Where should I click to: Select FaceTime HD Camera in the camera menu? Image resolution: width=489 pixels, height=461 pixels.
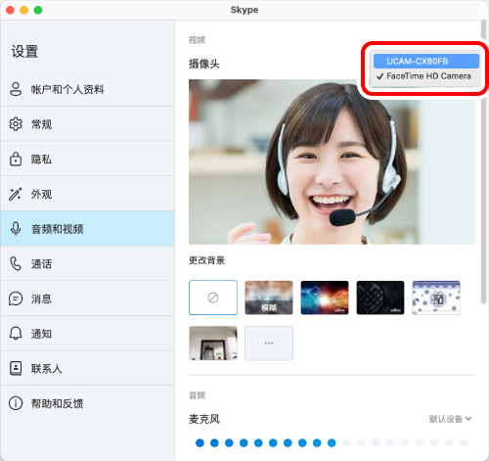[x=426, y=76]
